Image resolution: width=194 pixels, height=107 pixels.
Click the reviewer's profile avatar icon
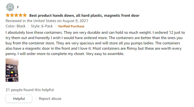(x=10, y=7)
